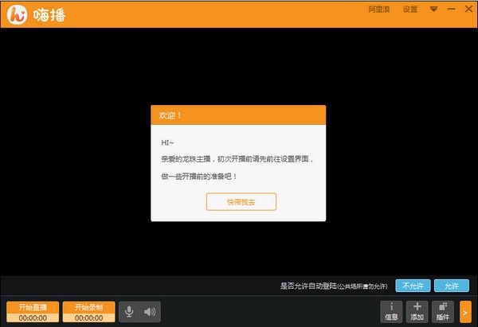
Task: Open the 插件 plugin icon
Action: click(443, 311)
